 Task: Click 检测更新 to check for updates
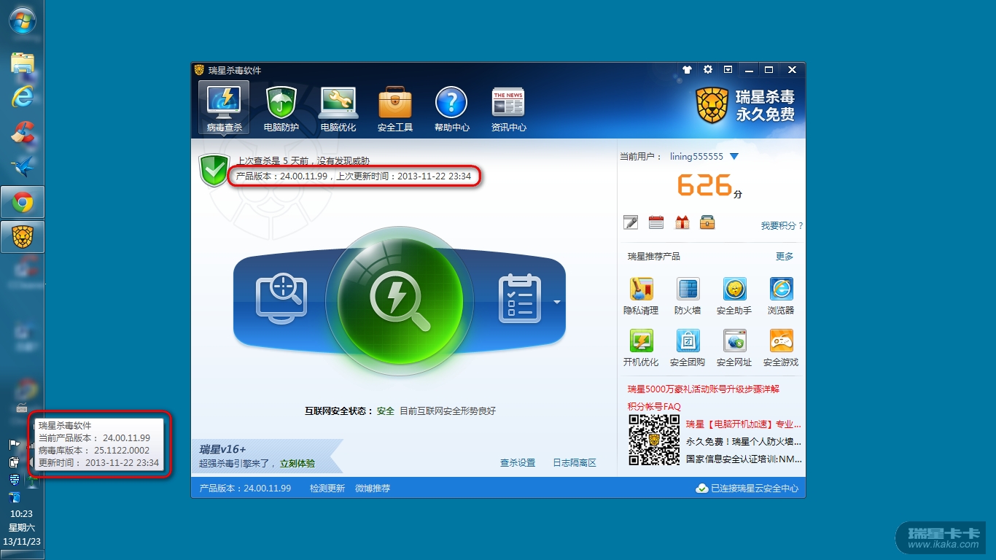point(327,489)
